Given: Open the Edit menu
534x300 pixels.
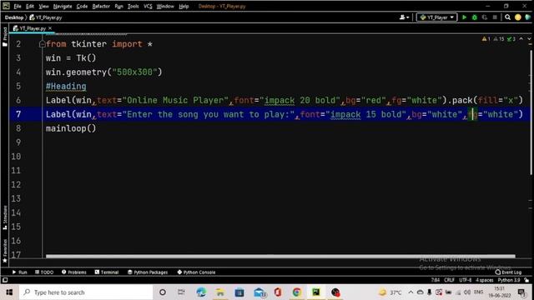Looking at the screenshot, I should (x=30, y=6).
